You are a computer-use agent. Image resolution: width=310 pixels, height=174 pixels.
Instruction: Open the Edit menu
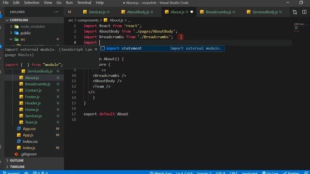(x=16, y=2)
